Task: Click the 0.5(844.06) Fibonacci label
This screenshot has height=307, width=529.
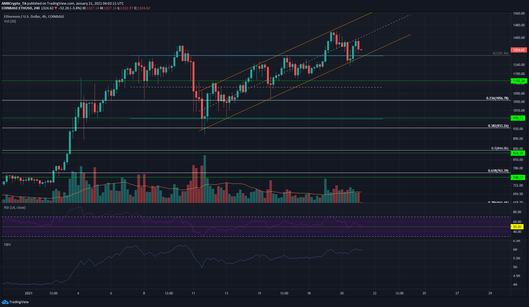Action: (x=500, y=148)
